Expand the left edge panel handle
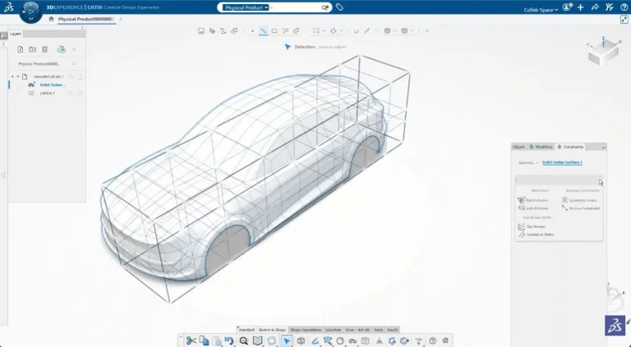Image resolution: width=631 pixels, height=347 pixels. (x=3, y=175)
